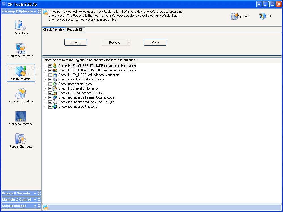Click the double chevron on Special Utilities
The image size is (283, 212).
(x=39, y=206)
